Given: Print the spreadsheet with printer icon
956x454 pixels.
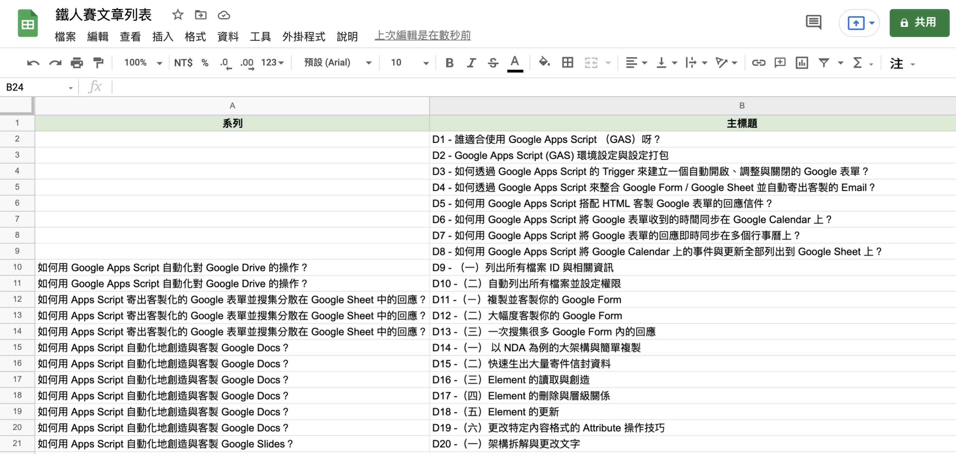Looking at the screenshot, I should coord(77,63).
